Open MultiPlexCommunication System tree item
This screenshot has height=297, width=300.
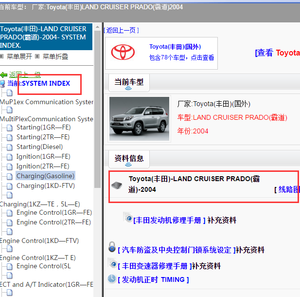click(x=47, y=119)
